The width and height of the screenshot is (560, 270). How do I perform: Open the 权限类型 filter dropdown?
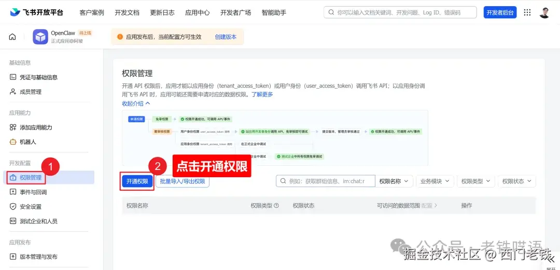(x=475, y=181)
